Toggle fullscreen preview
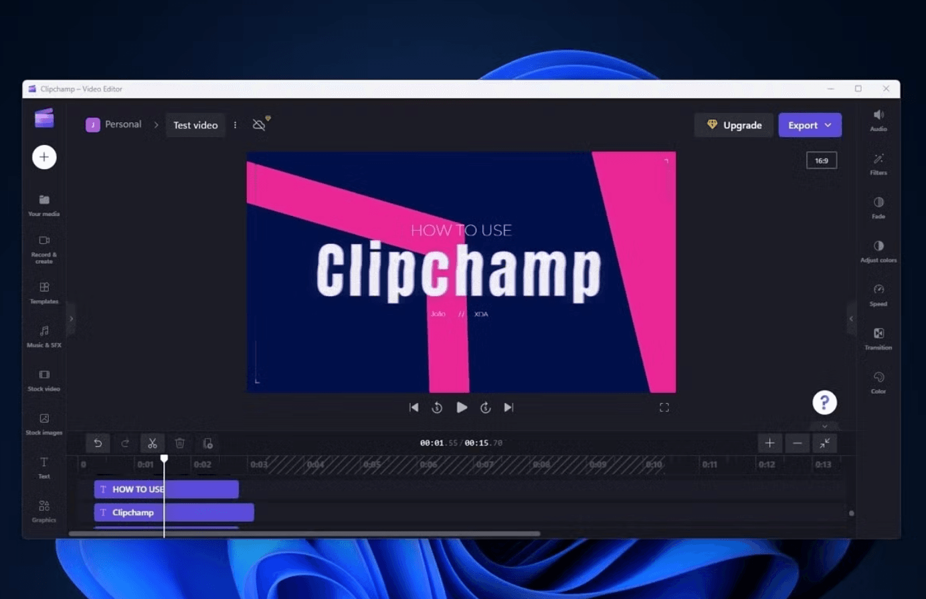 664,407
